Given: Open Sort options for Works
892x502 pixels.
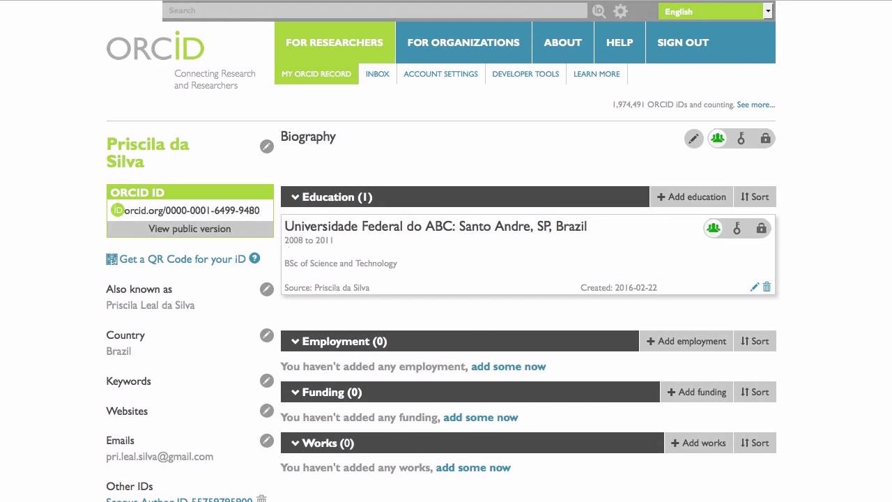Looking at the screenshot, I should [755, 443].
